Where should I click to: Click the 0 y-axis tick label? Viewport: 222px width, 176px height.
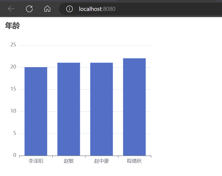15,155
